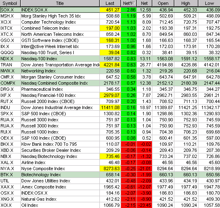Select 'Airline Index' title

pos(33,162)
